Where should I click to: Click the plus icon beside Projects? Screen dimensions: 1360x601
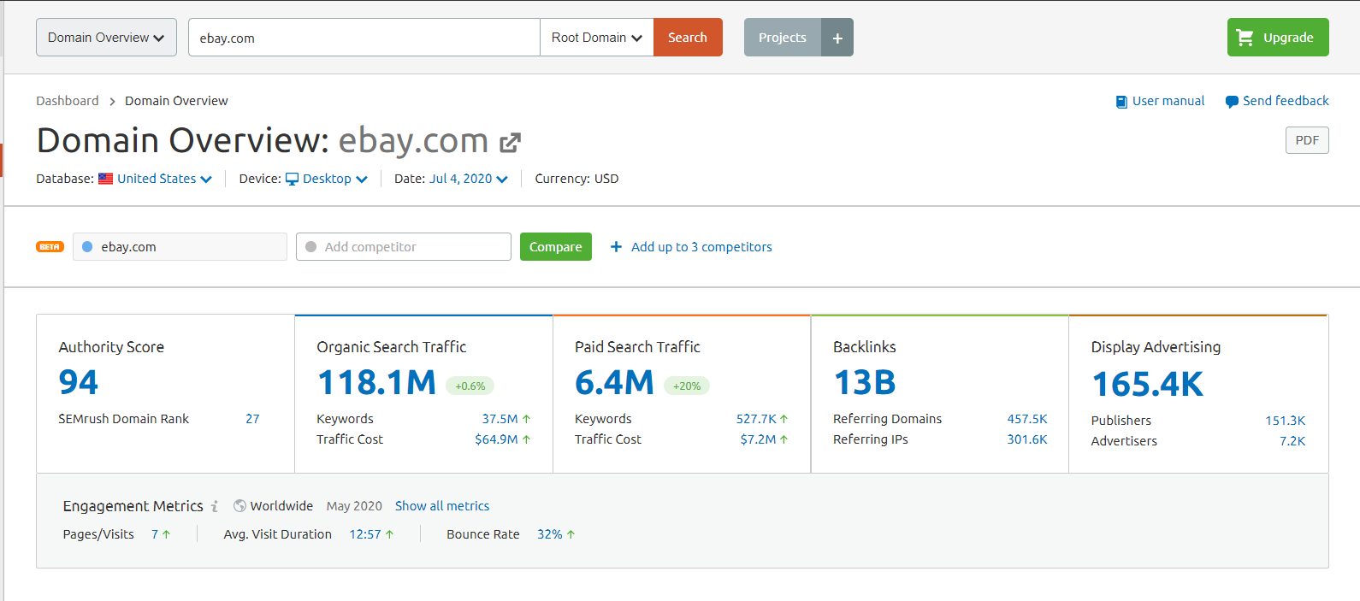coord(837,38)
